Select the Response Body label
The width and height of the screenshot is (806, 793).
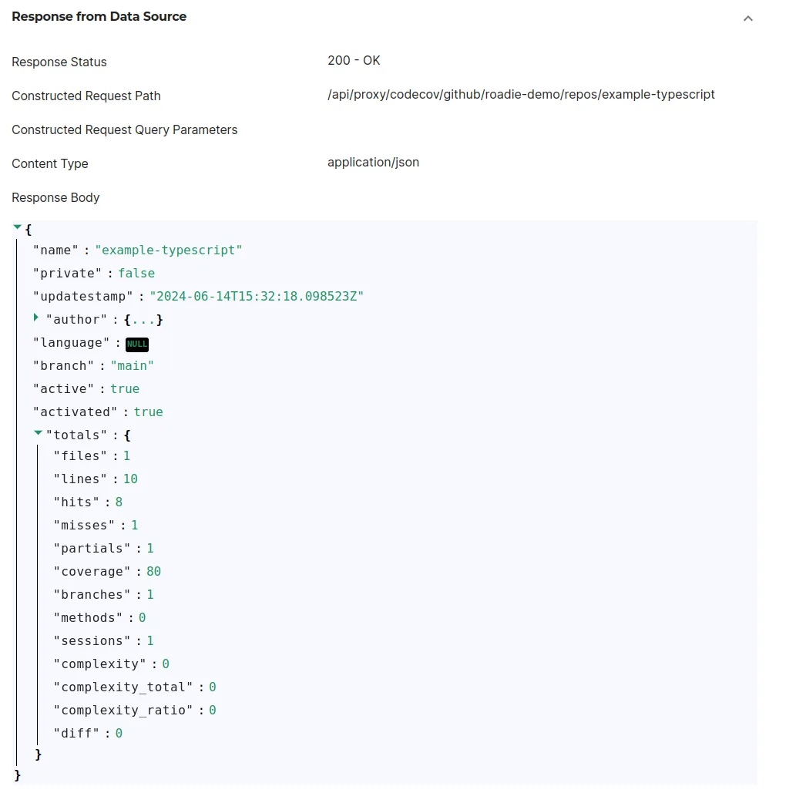click(55, 197)
